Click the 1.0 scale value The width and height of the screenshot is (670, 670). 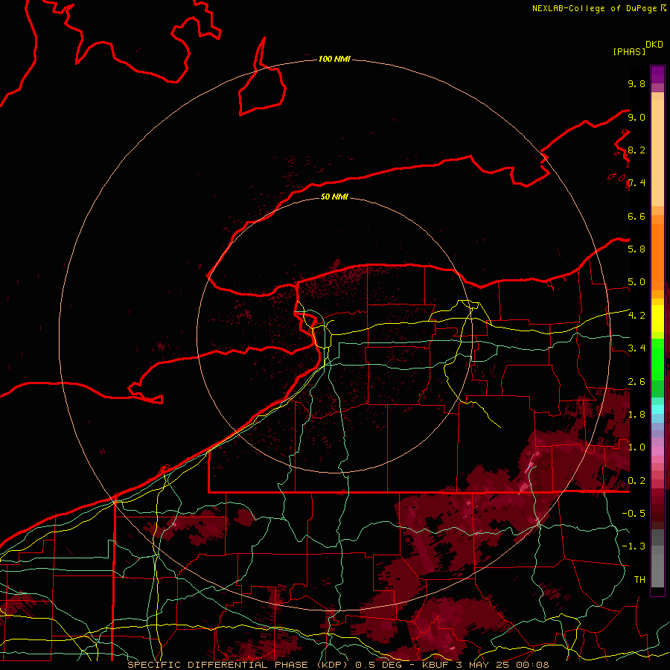636,447
